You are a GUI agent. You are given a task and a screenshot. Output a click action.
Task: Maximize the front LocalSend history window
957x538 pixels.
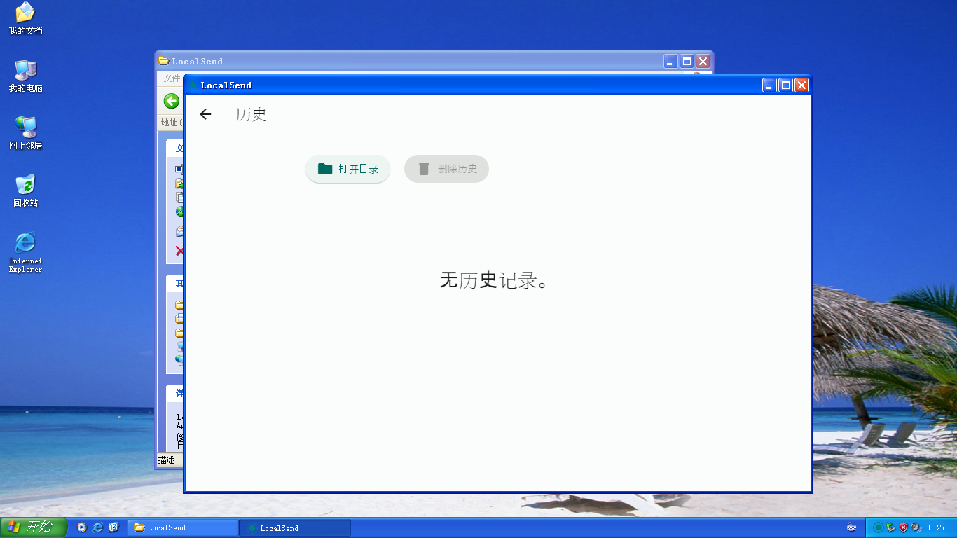click(785, 85)
